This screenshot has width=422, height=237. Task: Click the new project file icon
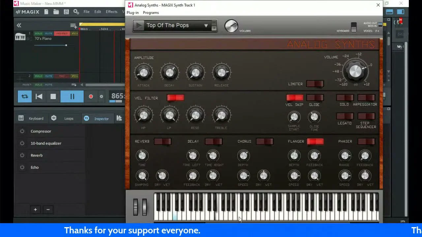click(46, 12)
